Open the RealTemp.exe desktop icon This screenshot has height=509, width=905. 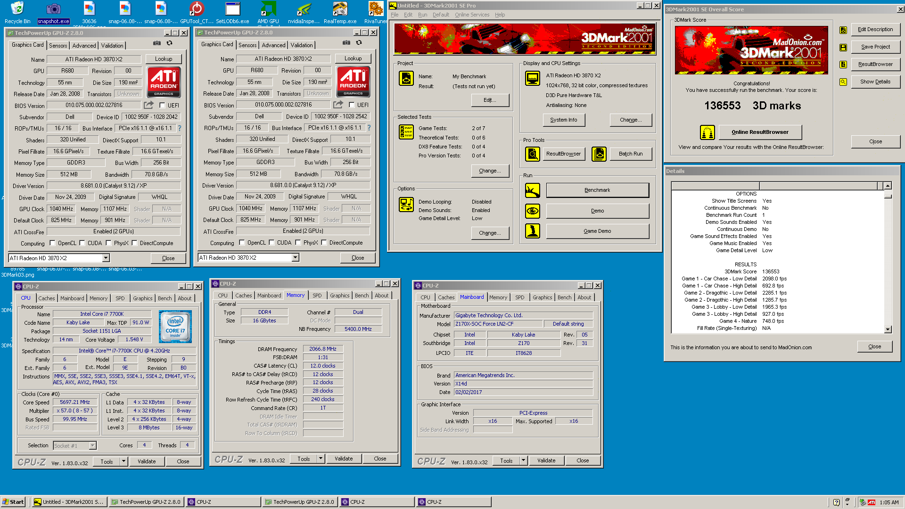[340, 12]
